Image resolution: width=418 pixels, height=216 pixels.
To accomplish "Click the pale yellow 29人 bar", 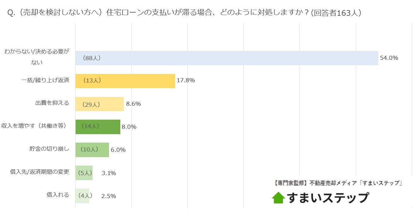I will pos(100,104).
